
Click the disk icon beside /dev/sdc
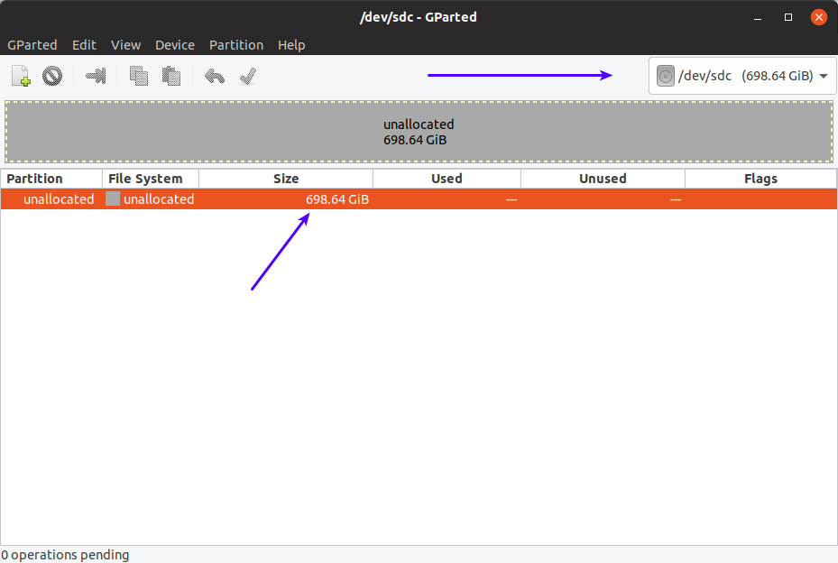click(666, 76)
